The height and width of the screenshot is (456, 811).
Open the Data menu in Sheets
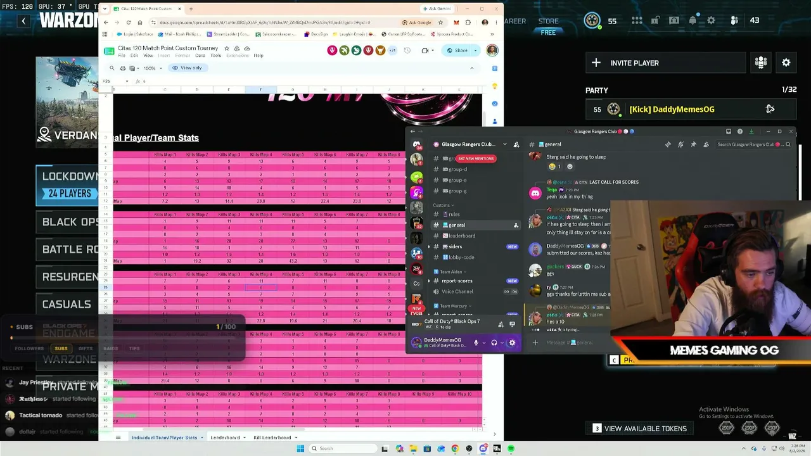pos(200,56)
